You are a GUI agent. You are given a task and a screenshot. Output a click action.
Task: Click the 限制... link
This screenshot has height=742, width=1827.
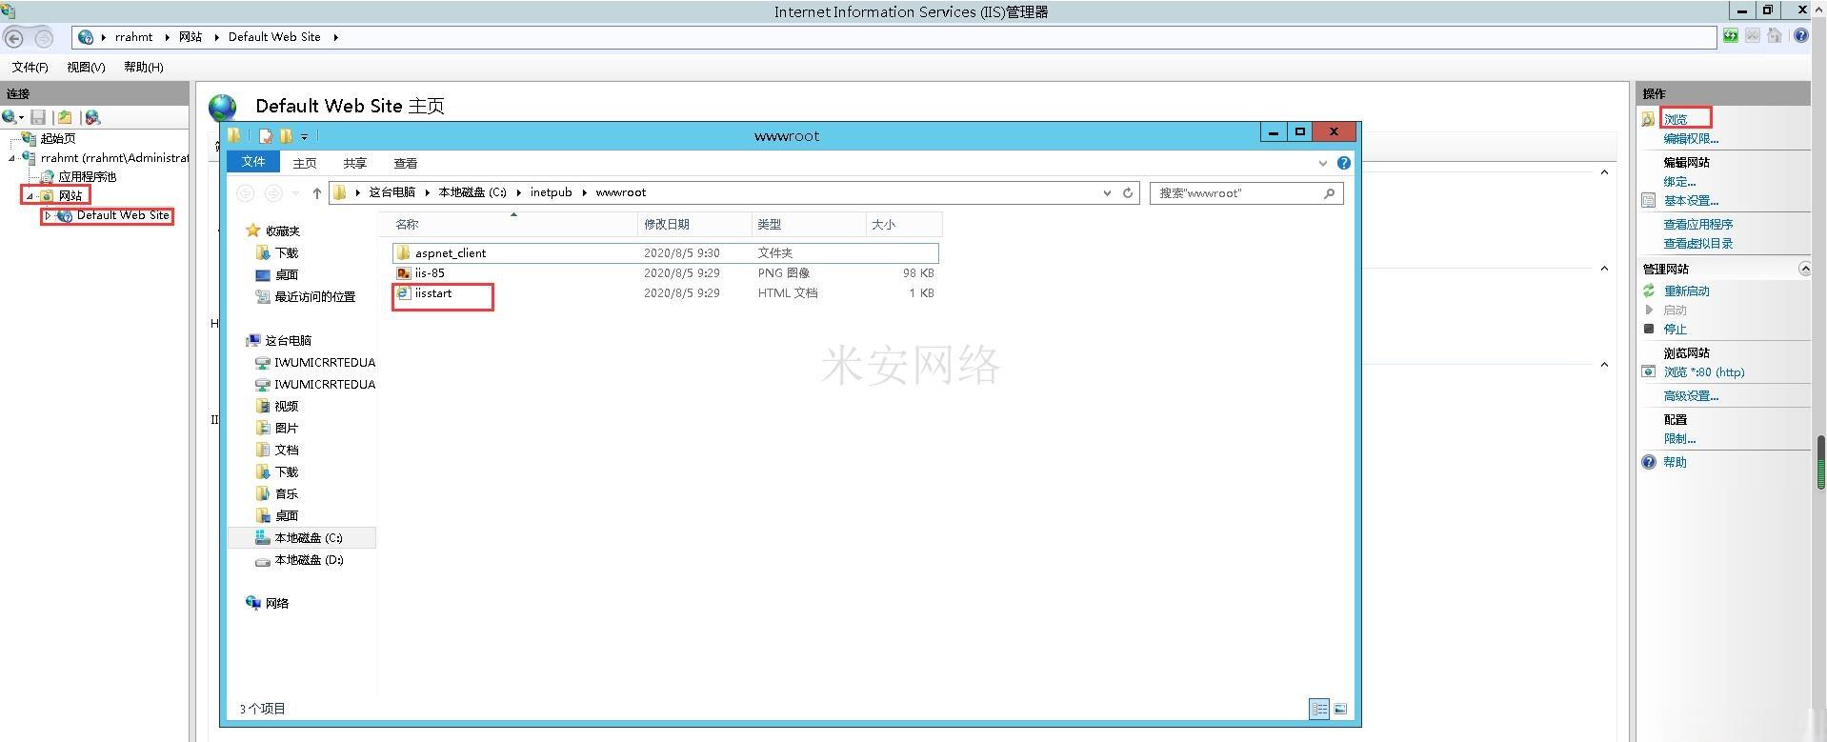1679,438
